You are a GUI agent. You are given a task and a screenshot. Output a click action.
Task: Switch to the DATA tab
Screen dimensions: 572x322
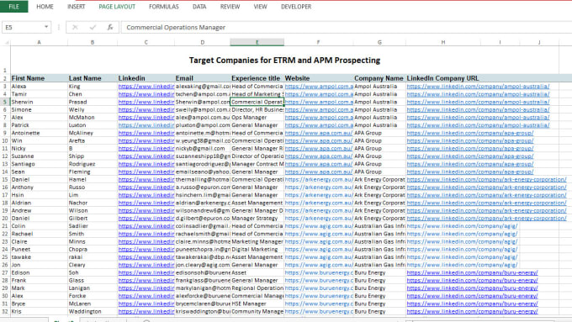[x=199, y=7]
